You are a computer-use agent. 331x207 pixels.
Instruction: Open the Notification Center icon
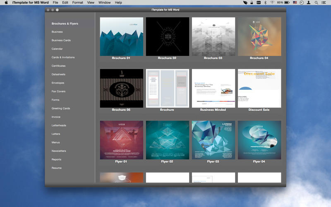point(324,2)
